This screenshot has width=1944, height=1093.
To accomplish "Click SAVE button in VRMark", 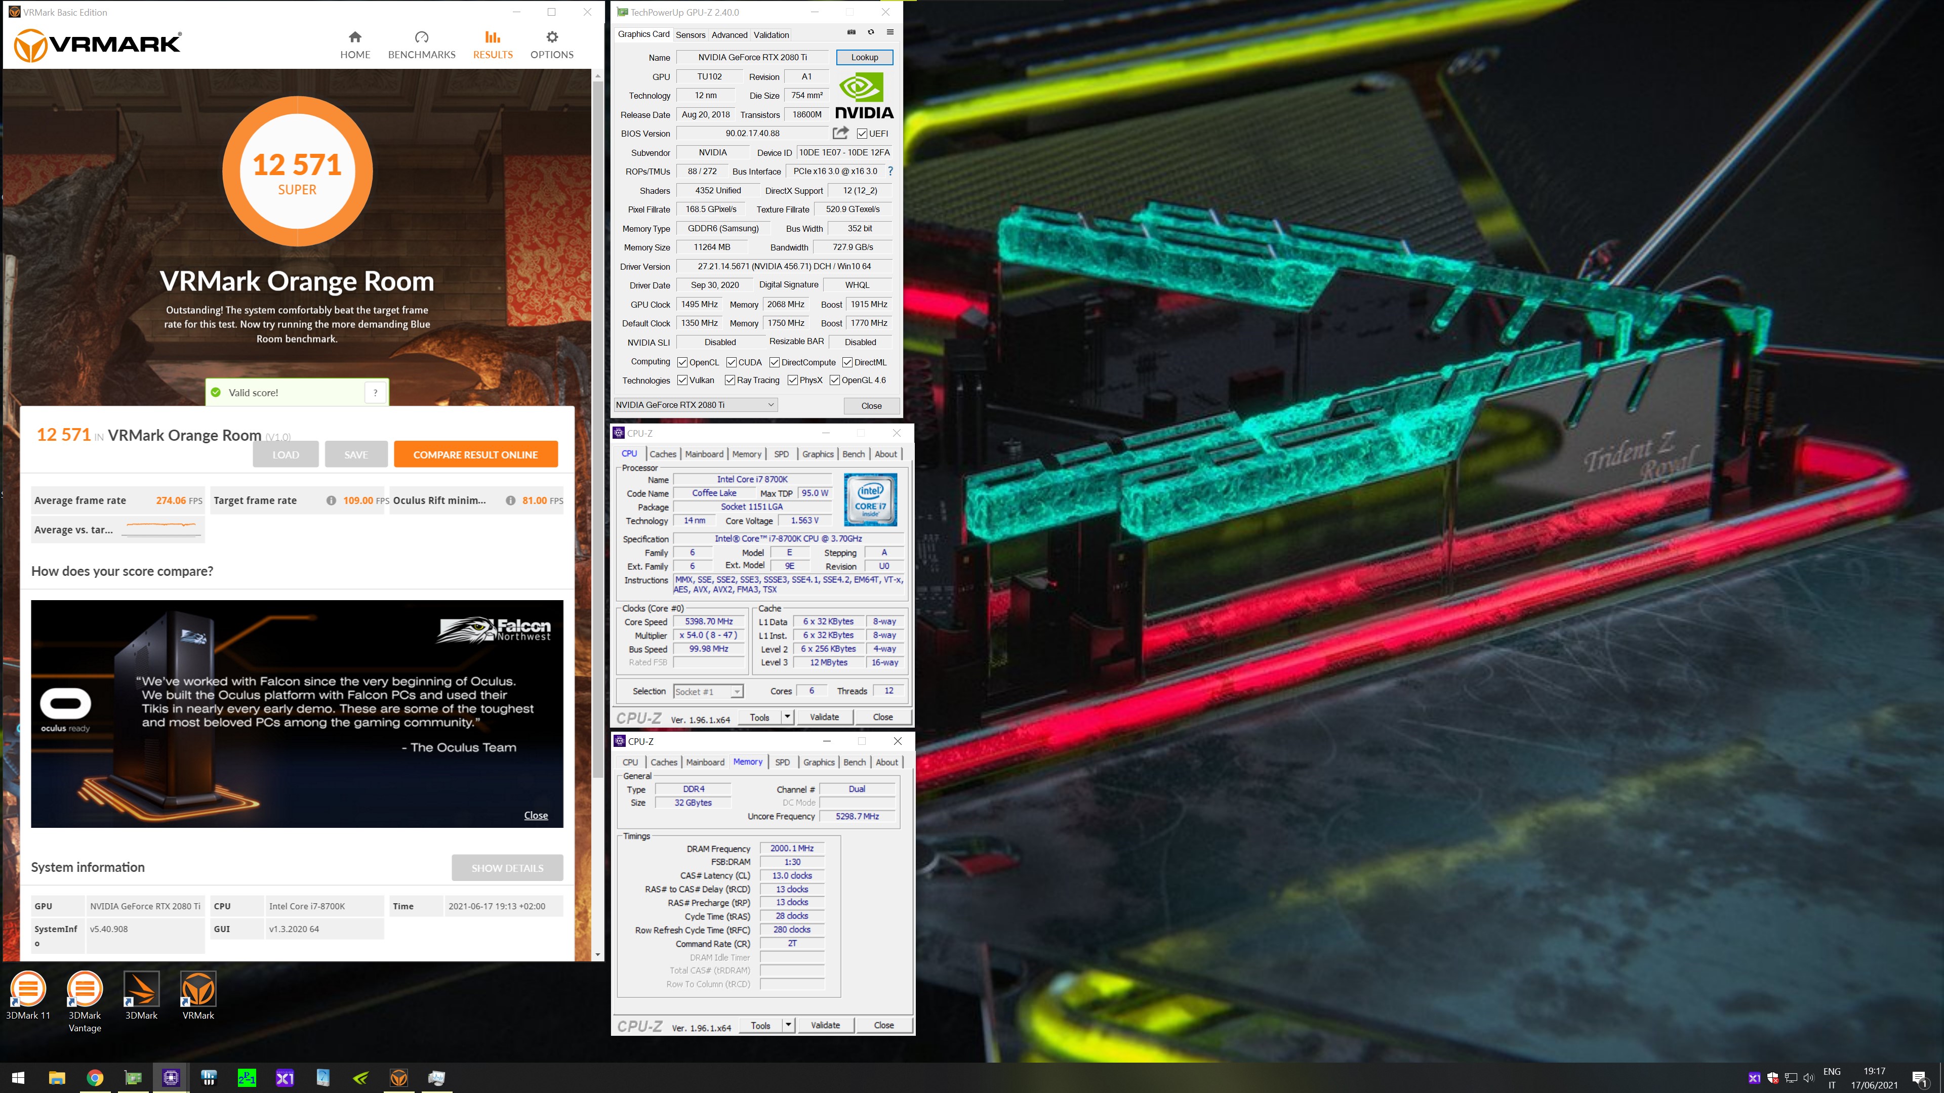I will click(356, 455).
